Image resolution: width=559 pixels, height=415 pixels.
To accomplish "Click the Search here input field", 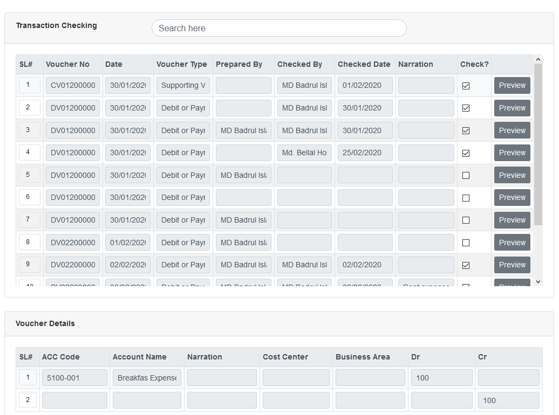I will point(279,28).
